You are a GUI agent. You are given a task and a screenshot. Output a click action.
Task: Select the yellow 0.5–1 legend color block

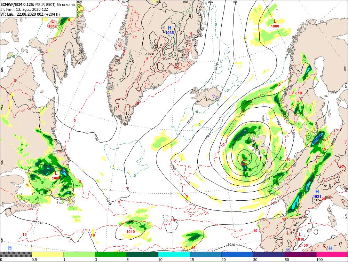pyautogui.click(x=47, y=254)
